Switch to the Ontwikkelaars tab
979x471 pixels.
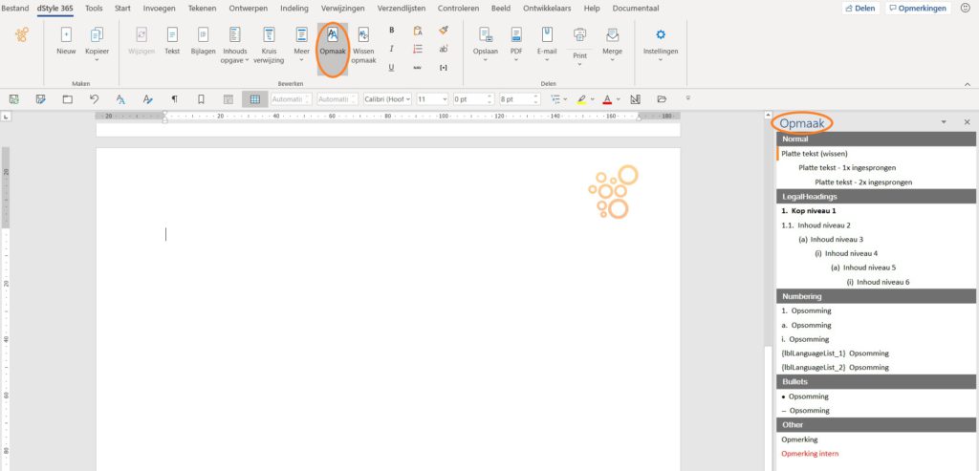[x=547, y=8]
